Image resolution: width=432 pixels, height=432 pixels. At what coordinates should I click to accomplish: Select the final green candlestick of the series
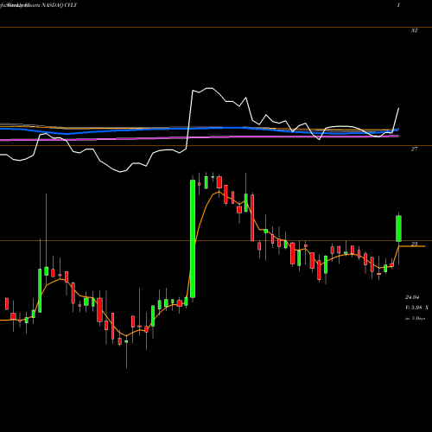pyautogui.click(x=398, y=228)
